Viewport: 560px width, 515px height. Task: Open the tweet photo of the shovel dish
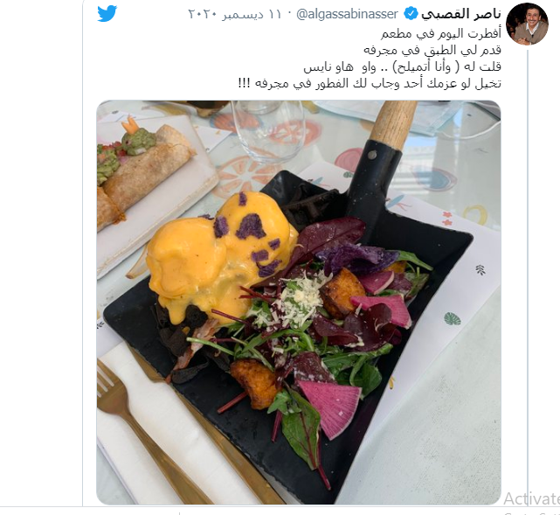point(299,303)
